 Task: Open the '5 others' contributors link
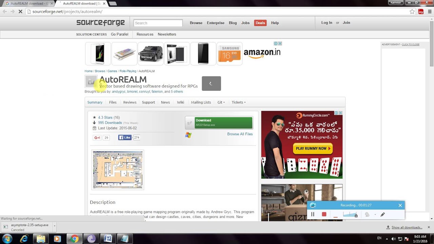(177, 91)
